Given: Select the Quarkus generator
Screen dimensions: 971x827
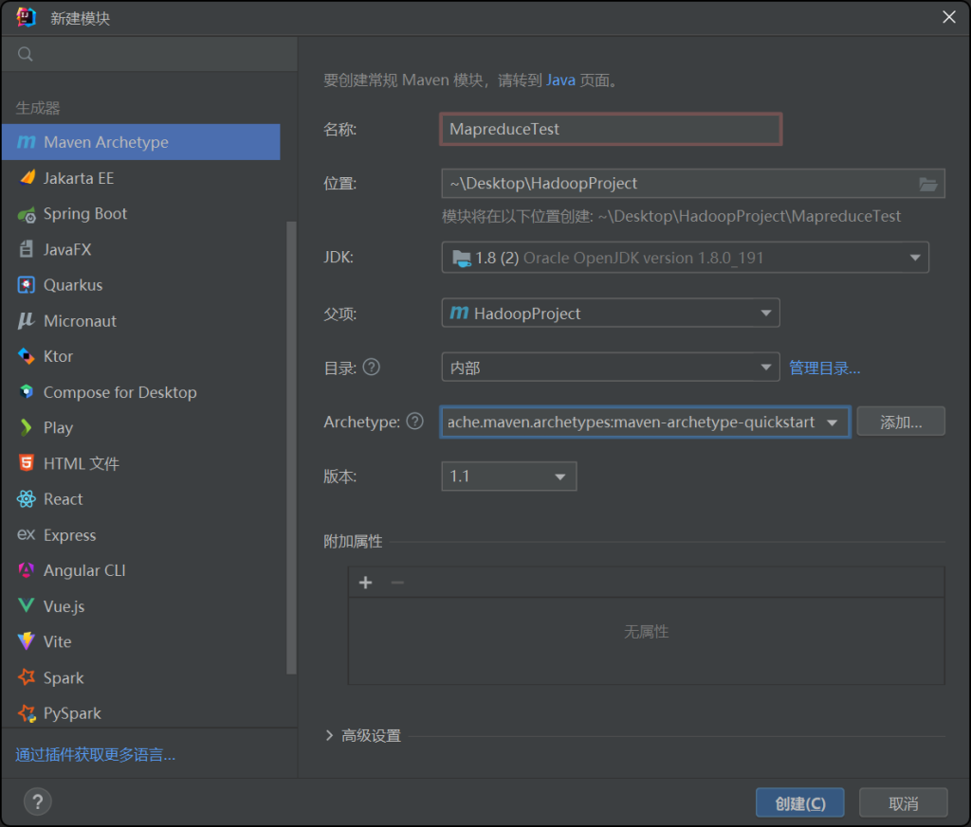Looking at the screenshot, I should tap(72, 285).
